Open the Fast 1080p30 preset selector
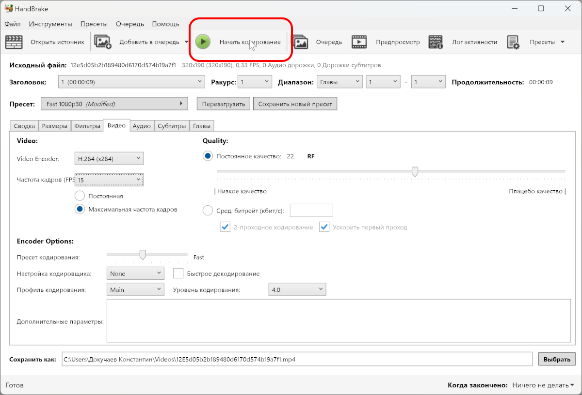 coord(114,104)
